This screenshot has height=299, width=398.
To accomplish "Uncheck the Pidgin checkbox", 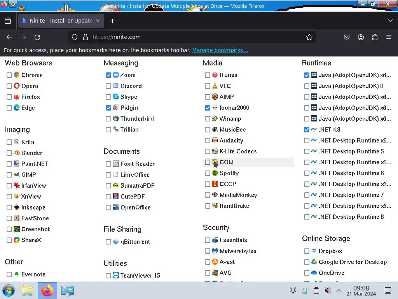I will 108,108.
